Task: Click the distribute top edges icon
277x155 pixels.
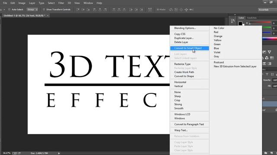Action: (x=114, y=9)
